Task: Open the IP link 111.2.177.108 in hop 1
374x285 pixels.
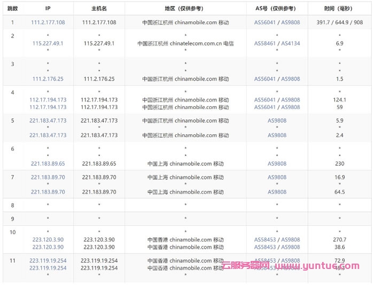Action: 48,22
